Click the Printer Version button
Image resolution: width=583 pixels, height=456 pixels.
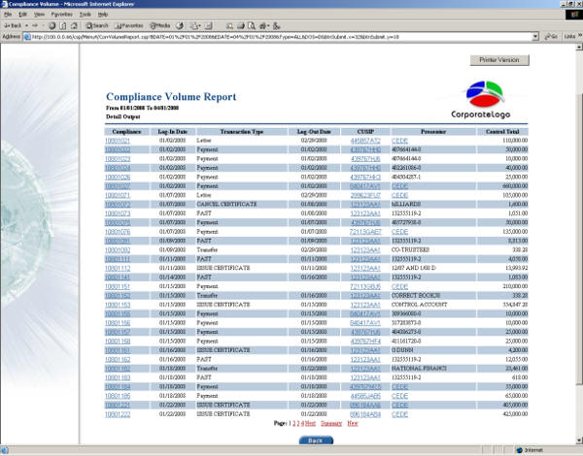point(499,60)
